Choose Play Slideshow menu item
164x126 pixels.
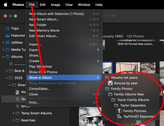tap(64, 66)
